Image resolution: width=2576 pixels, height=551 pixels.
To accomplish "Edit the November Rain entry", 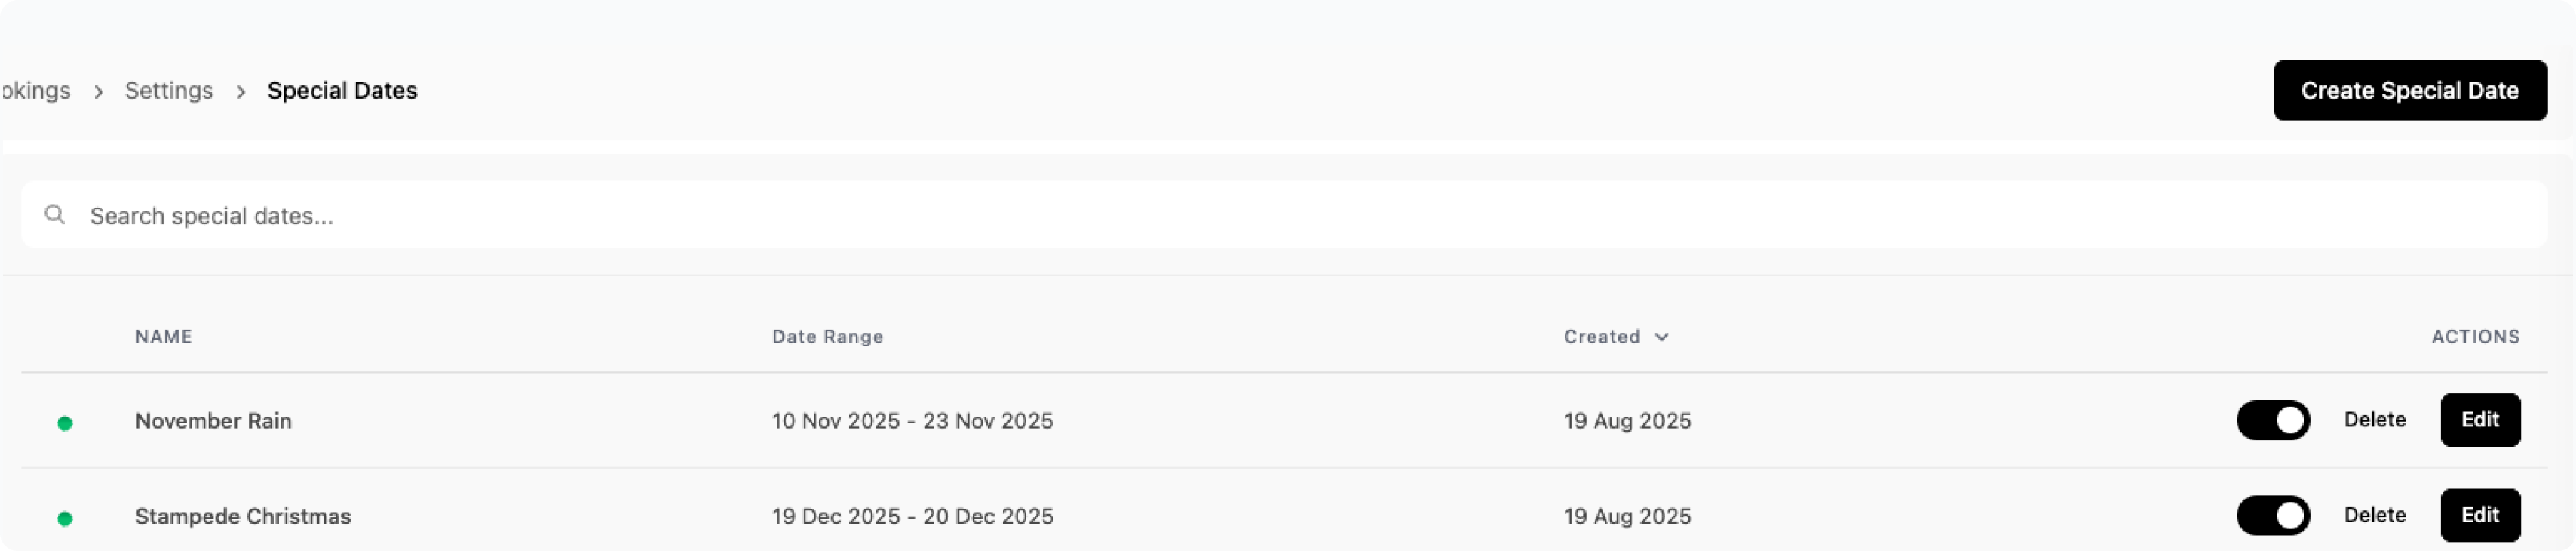I will tap(2479, 420).
